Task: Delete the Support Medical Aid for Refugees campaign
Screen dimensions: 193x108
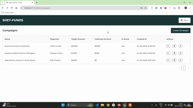Action: pyautogui.click(x=174, y=53)
